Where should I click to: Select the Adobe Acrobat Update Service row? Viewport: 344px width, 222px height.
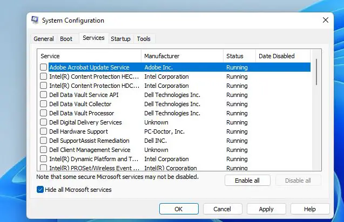[179, 67]
